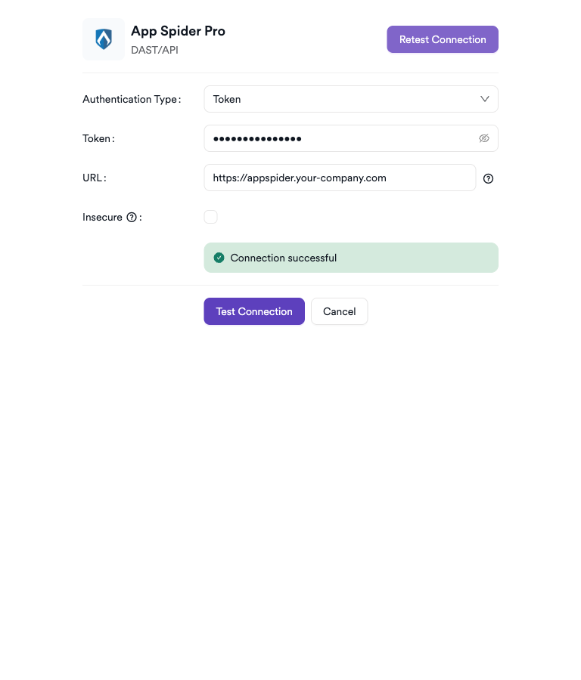Click the App Spider Pro title
Screen dimensions: 581x680
tap(178, 31)
